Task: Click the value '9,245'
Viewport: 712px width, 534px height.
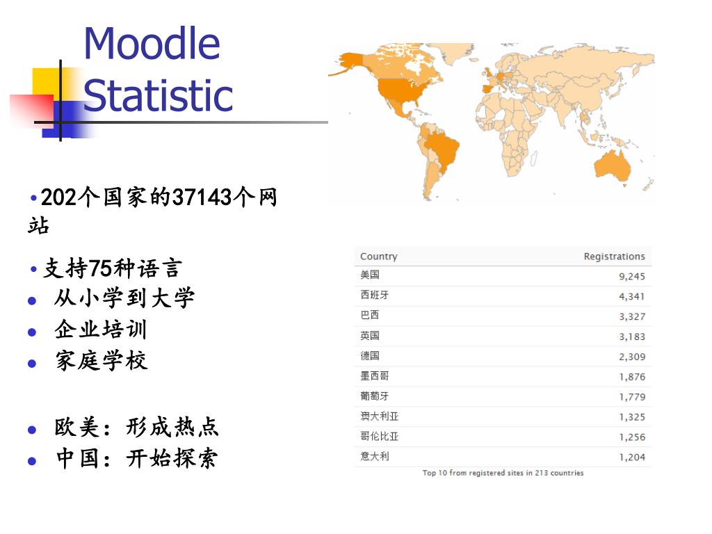Action: [631, 276]
